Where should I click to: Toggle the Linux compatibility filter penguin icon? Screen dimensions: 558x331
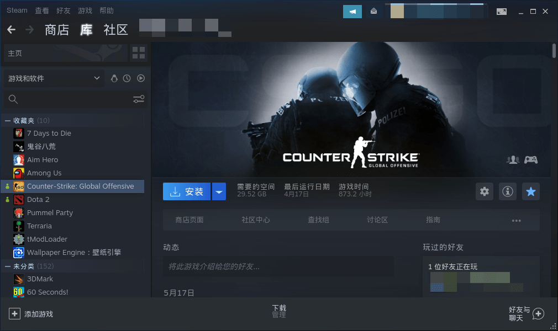pyautogui.click(x=114, y=78)
